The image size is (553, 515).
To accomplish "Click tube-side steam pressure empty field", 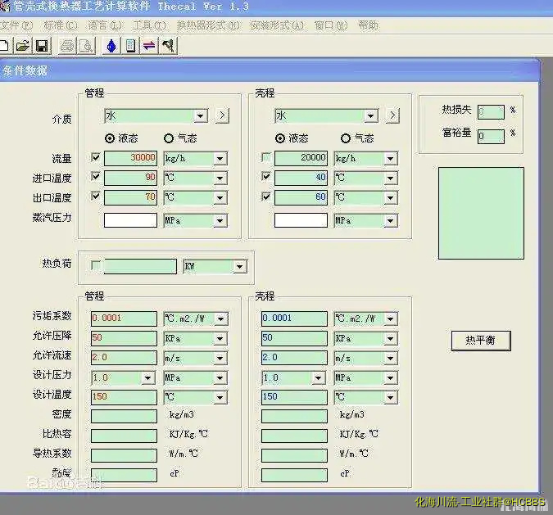I will (130, 220).
